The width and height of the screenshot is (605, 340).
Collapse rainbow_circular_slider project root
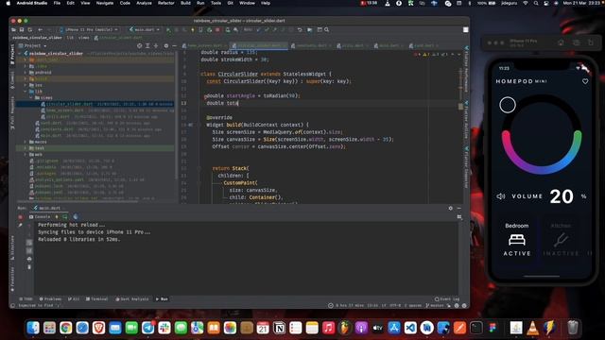tap(20, 54)
